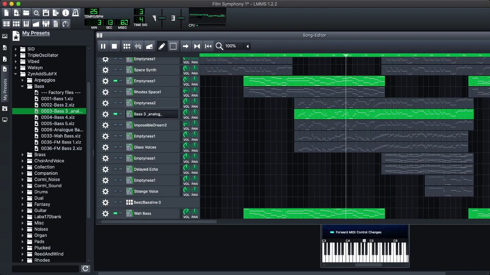Adjust the master pitch slider
Image resolution: width=490 pixels, height=275 pixels.
[x=181, y=18]
